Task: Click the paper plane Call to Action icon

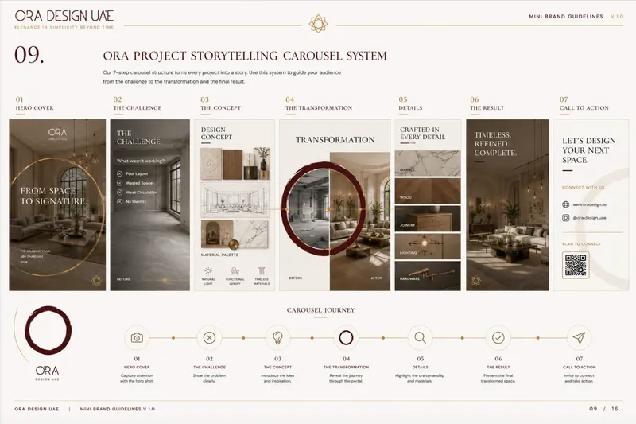Action: (579, 337)
